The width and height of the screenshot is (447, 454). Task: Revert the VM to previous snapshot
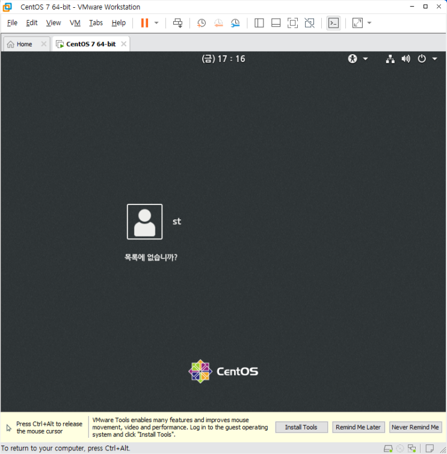[218, 23]
